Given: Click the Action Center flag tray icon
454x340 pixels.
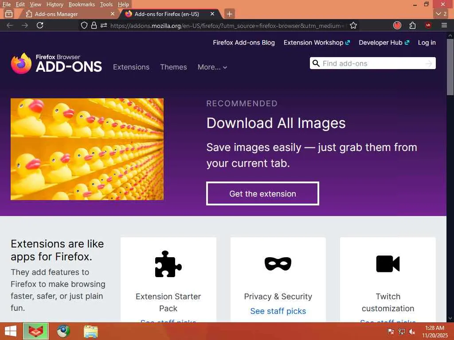Looking at the screenshot, I should [x=391, y=332].
